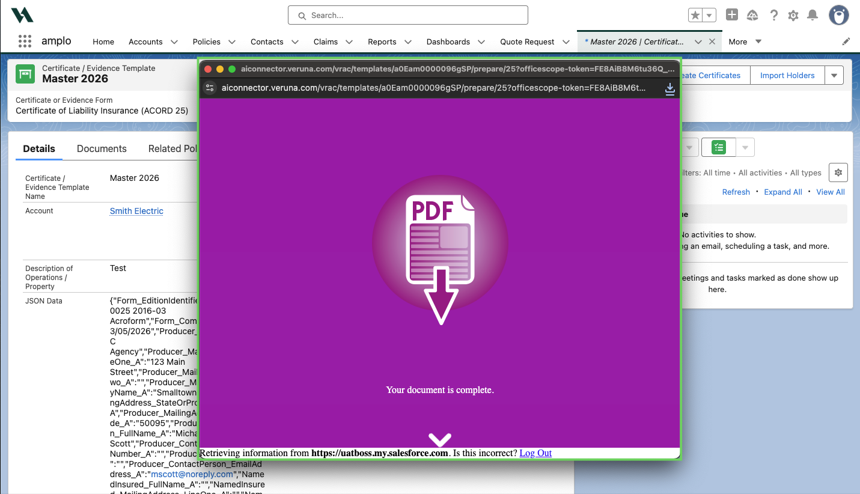Open Global Actions plus icon
Screen dimensions: 860x494
point(732,15)
